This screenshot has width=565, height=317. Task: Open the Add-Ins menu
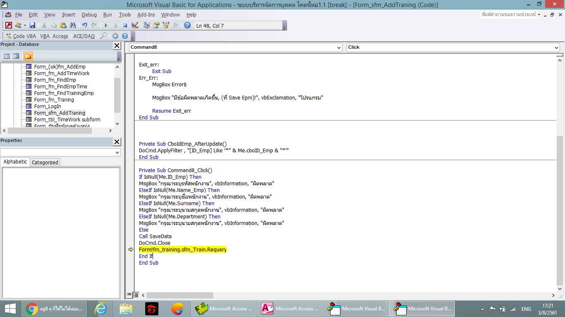[x=146, y=15]
